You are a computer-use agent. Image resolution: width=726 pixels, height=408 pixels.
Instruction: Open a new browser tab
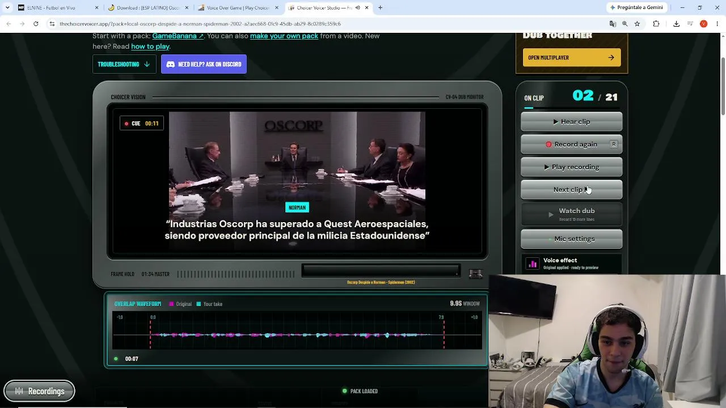[x=381, y=8]
